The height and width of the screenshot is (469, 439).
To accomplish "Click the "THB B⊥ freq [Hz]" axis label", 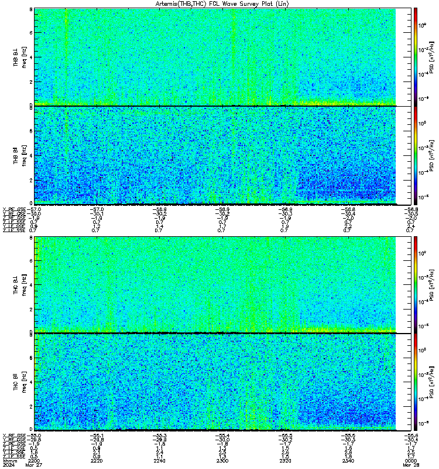I will [x=20, y=57].
